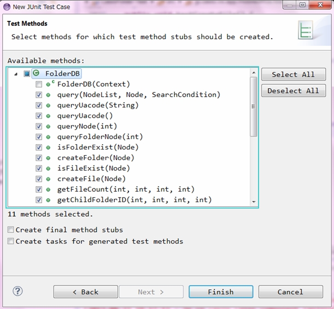
Task: Click green icon beside isFolderExist(Node)
Action: [x=48, y=147]
